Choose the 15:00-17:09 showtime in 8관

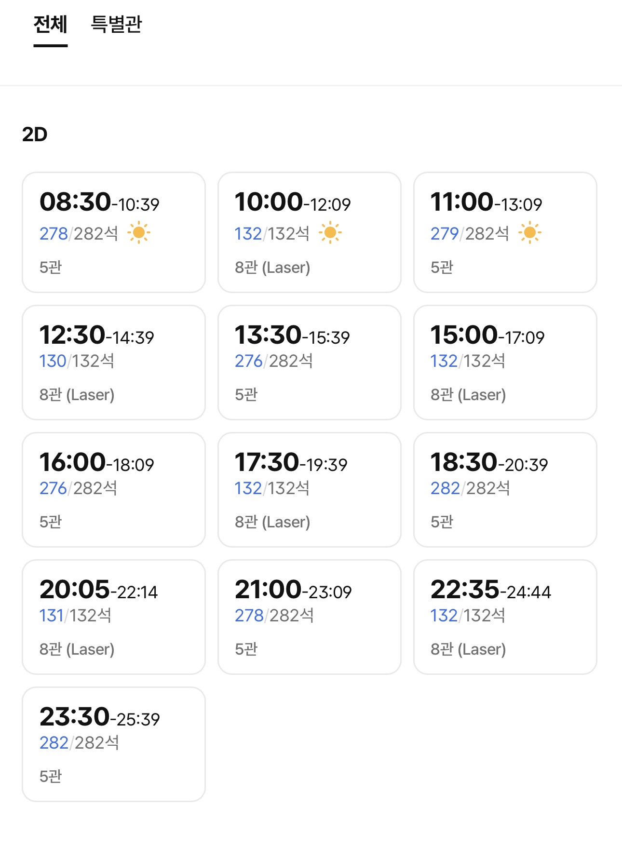[x=505, y=363]
